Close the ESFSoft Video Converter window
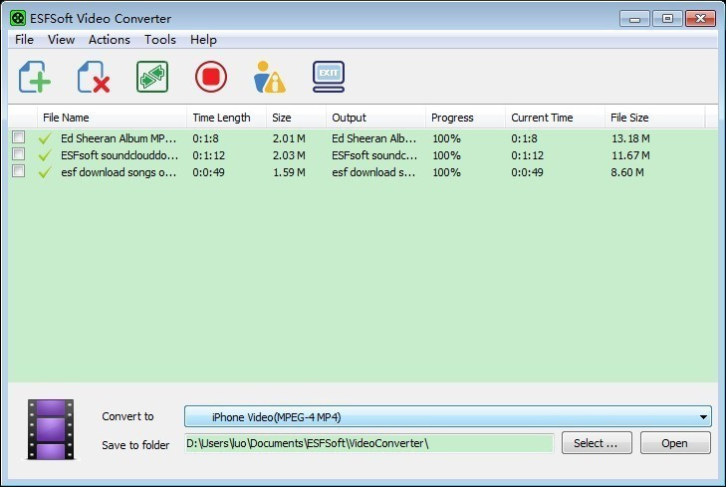 (701, 19)
